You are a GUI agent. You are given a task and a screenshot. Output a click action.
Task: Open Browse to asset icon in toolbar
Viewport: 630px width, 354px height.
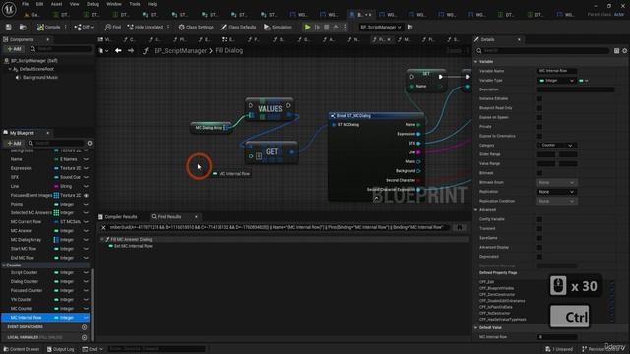tap(23, 27)
